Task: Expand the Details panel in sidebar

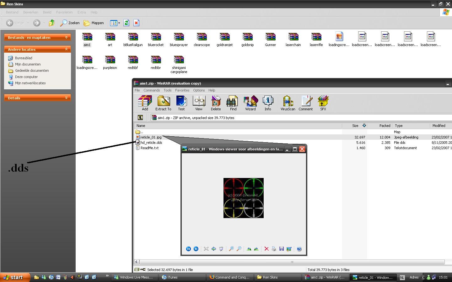Action: point(66,98)
